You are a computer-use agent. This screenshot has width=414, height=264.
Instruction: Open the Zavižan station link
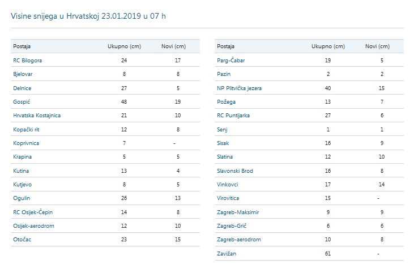(x=227, y=253)
